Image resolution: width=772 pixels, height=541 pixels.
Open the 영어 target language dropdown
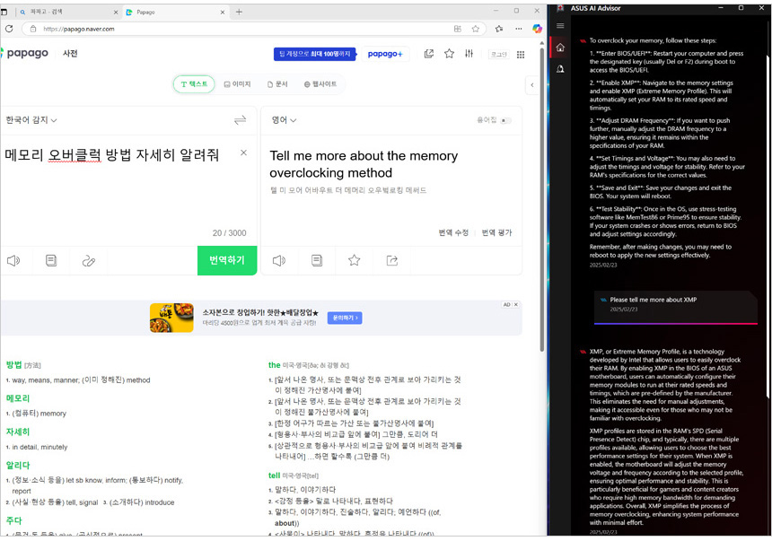click(x=284, y=120)
